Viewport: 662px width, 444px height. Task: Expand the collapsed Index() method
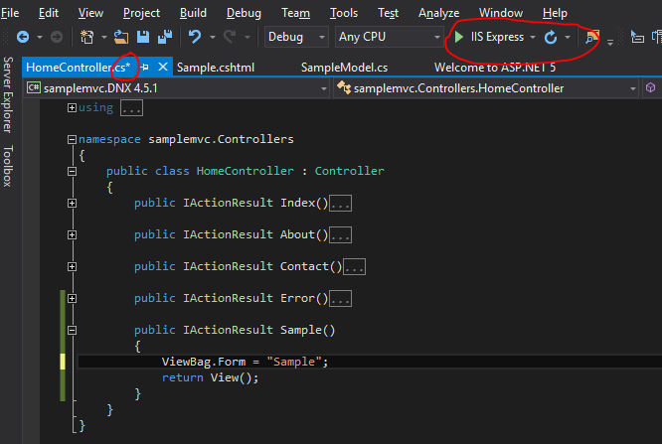point(72,204)
